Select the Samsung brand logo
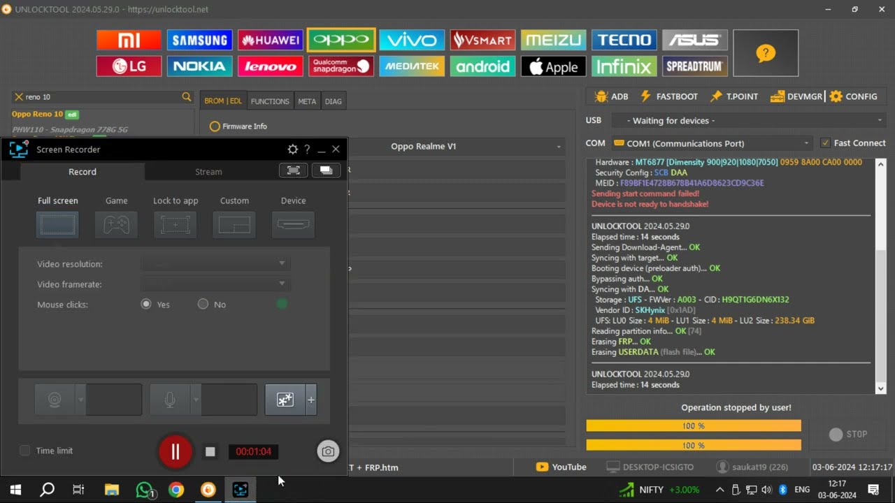The image size is (895, 503). point(199,40)
